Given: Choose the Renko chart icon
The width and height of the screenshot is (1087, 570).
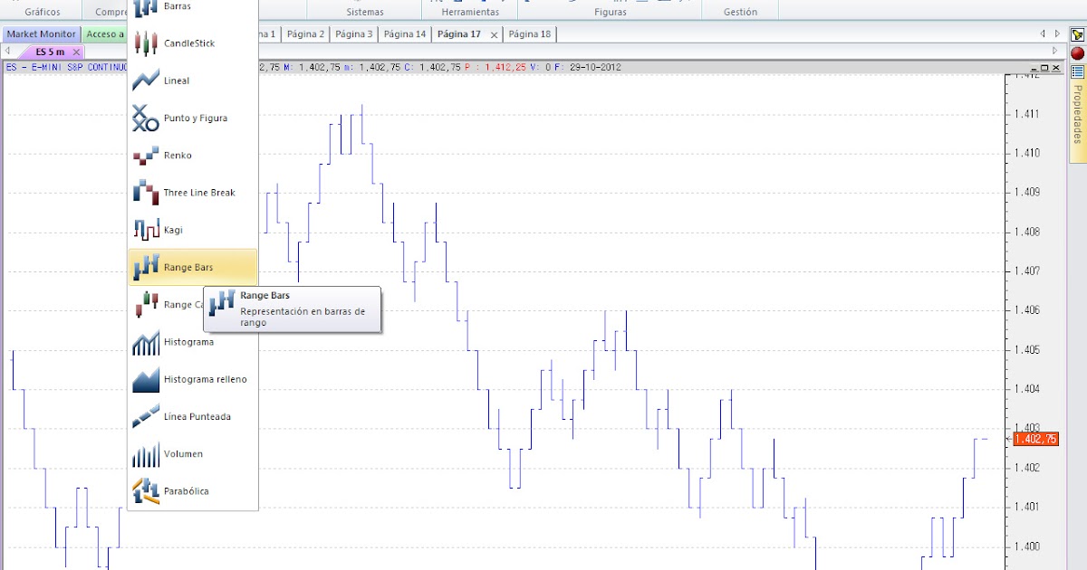Looking at the screenshot, I should (x=146, y=156).
